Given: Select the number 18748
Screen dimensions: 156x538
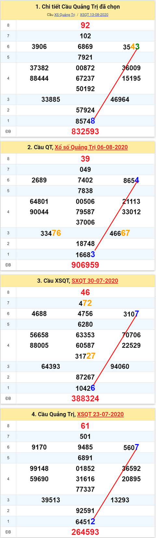Looking at the screenshot, I should point(85,244).
